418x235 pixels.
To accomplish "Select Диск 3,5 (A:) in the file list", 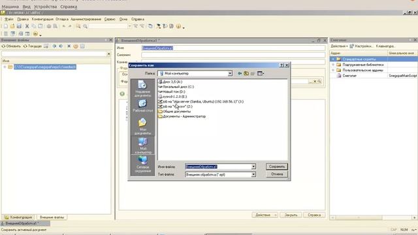I will pyautogui.click(x=170, y=82).
